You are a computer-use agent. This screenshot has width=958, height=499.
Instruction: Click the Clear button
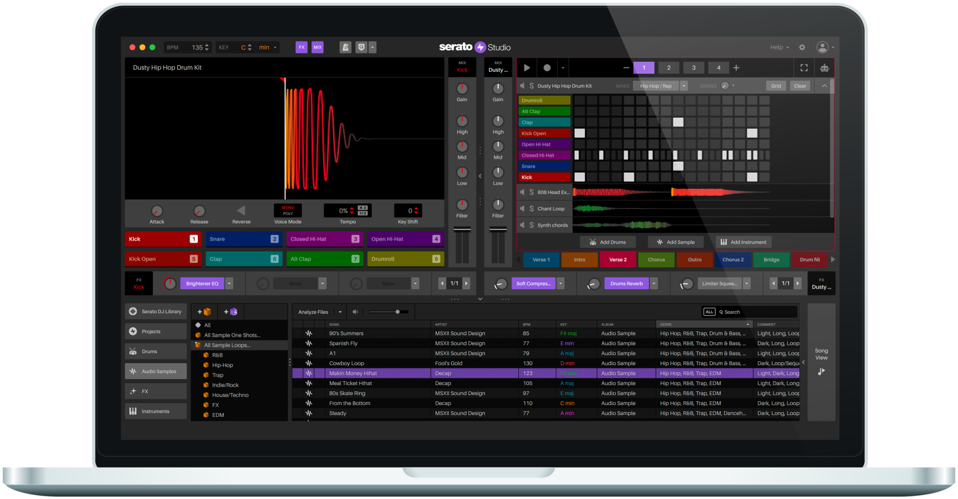pos(800,86)
